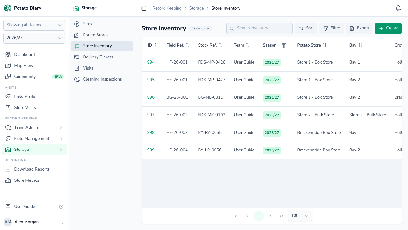408x230 pixels.
Task: Jump to the last page arrow
Action: [x=281, y=216]
